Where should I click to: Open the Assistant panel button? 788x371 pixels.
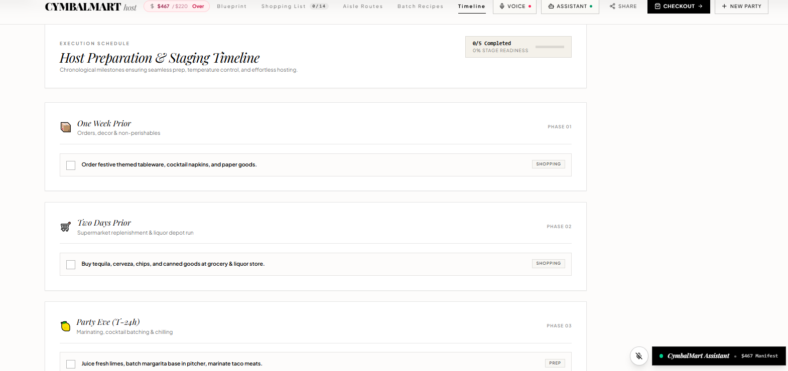coord(570,7)
